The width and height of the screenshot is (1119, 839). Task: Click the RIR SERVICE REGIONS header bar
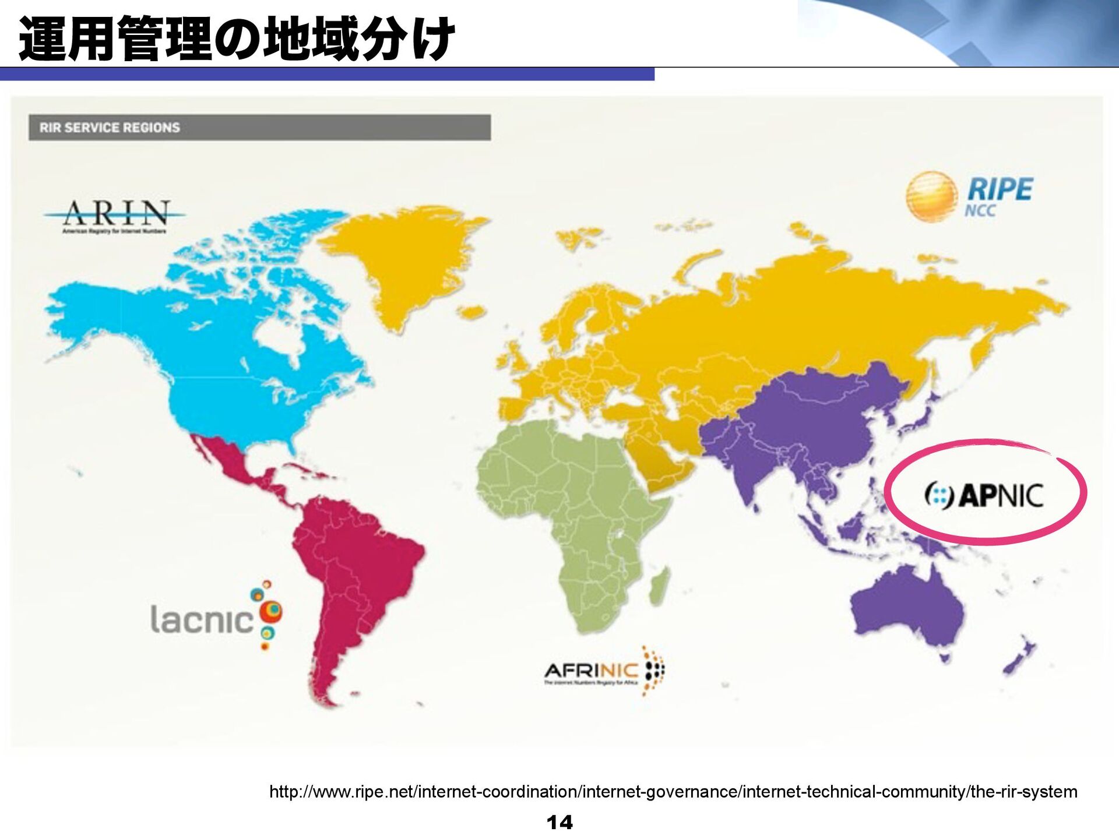259,128
